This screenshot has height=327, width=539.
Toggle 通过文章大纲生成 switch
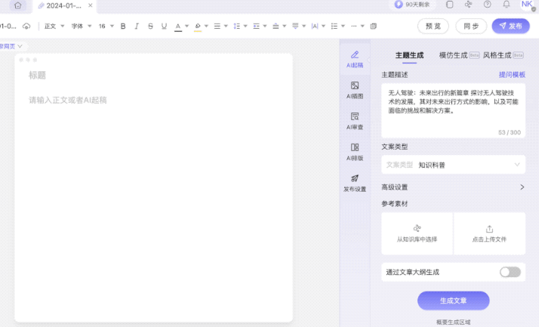click(510, 272)
